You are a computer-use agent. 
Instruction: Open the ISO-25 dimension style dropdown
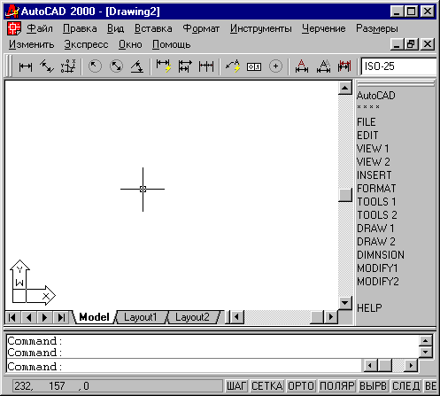pyautogui.click(x=399, y=66)
